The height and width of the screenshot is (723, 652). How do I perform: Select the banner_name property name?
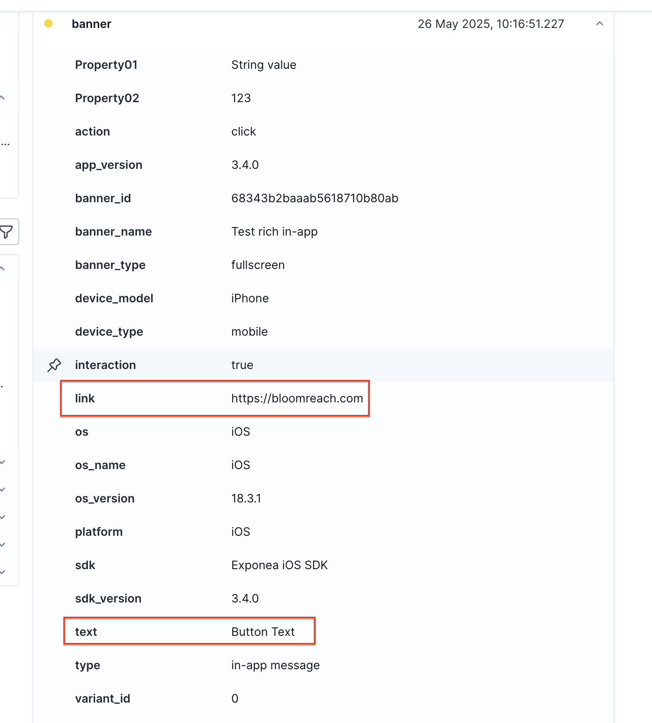113,231
